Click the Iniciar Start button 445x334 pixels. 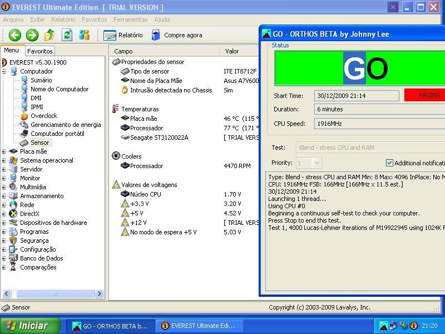30,326
